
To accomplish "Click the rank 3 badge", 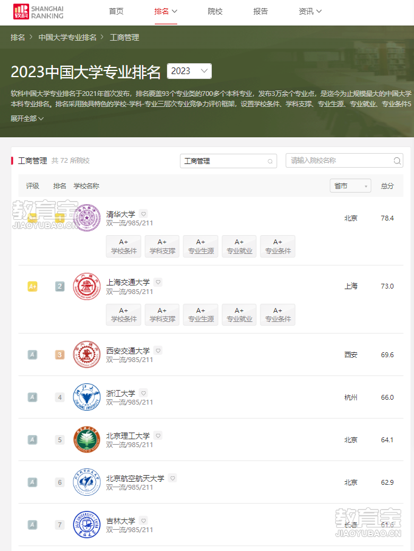I will [x=59, y=355].
